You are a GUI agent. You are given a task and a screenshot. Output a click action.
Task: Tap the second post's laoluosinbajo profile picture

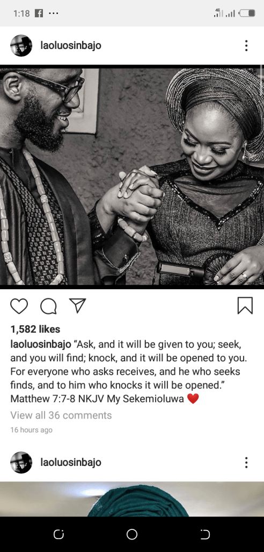pos(21,462)
